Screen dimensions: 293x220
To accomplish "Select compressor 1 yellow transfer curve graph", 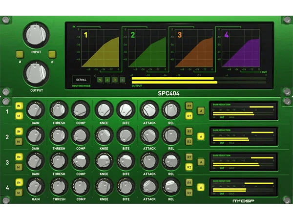I will pos(100,48).
